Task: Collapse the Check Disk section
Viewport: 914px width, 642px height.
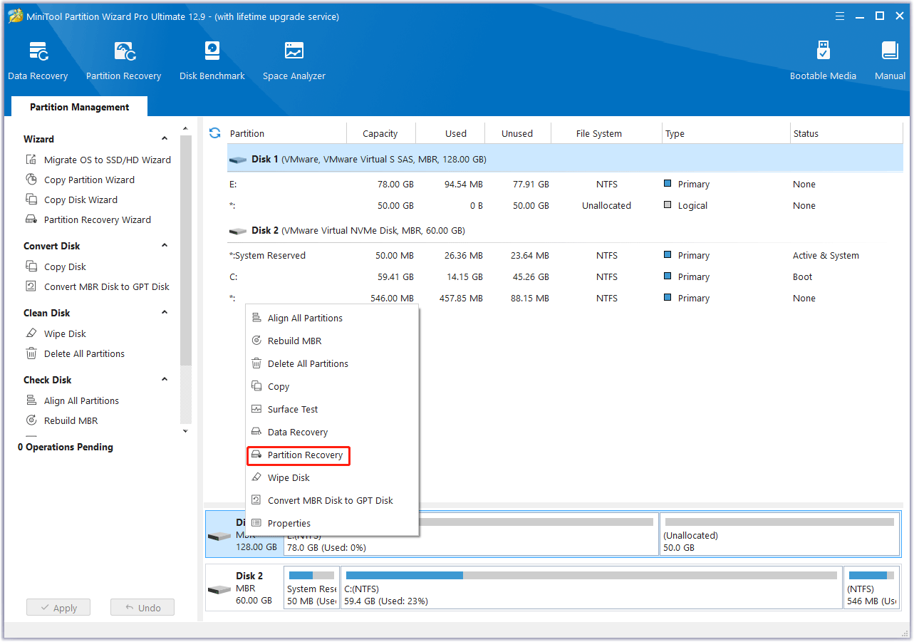Action: [x=165, y=379]
